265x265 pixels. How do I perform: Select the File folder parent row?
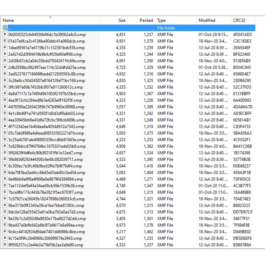[166, 28]
